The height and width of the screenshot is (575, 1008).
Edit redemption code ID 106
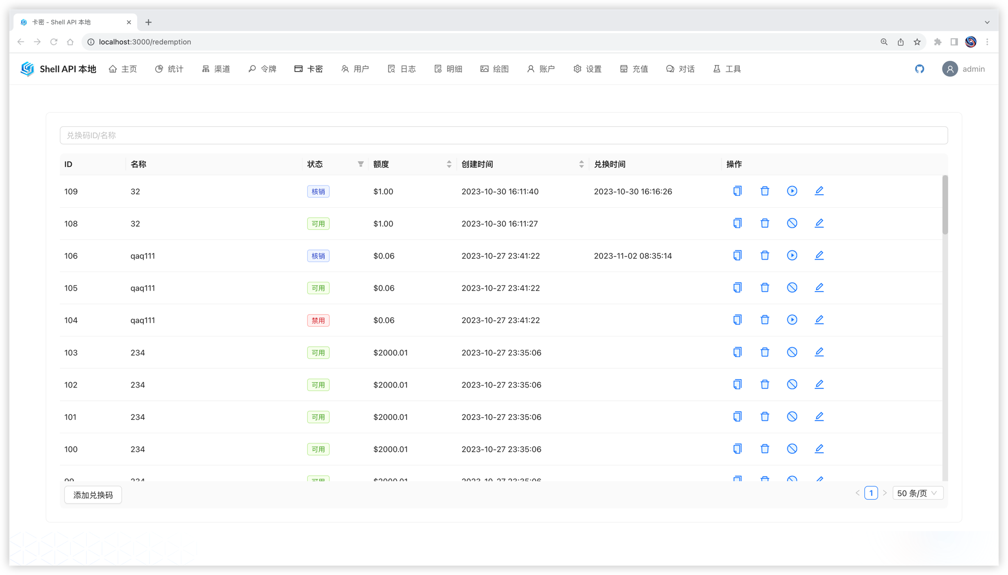click(x=819, y=256)
